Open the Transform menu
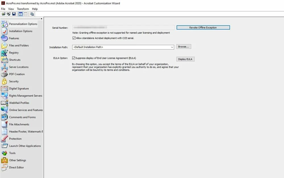284x178 pixels. point(23,9)
